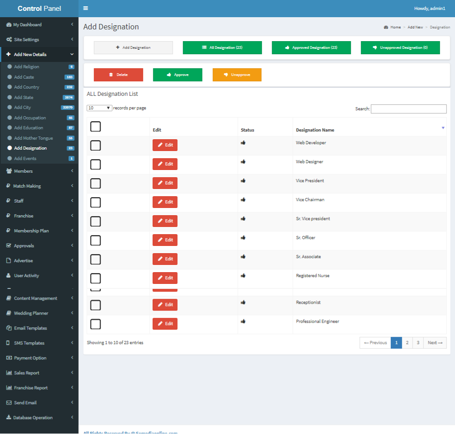This screenshot has width=455, height=434.
Task: Open Add Country in the sidebar
Action: click(40, 87)
